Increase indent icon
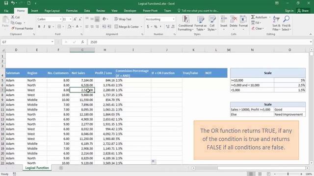Viewport: 314px width, 176px height. coord(109,26)
